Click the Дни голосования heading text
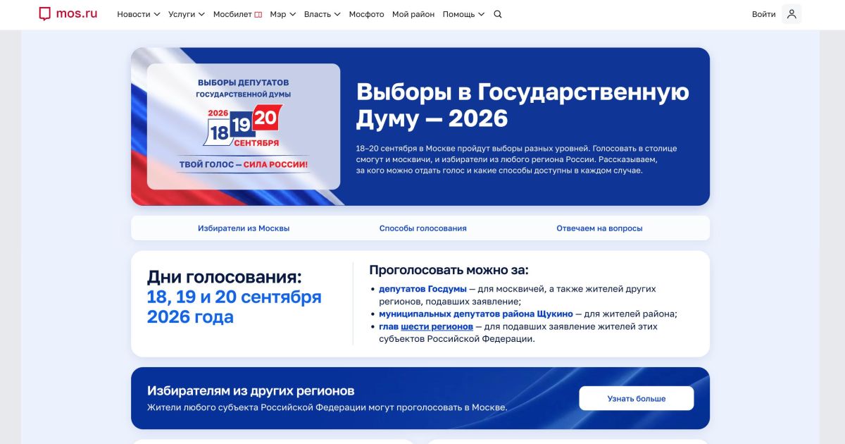Viewport: 845px width, 444px height. coord(224,277)
